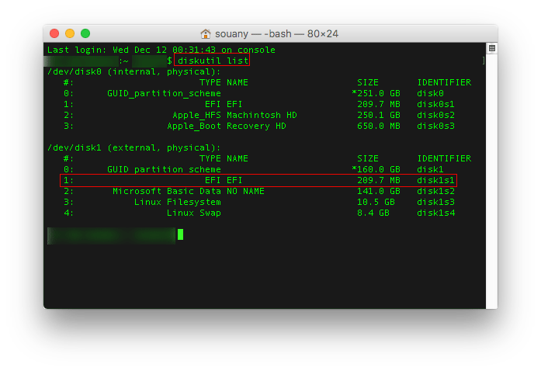Click 'Apple_Boot' type text
Image resolution: width=541 pixels, height=371 pixels.
[194, 126]
